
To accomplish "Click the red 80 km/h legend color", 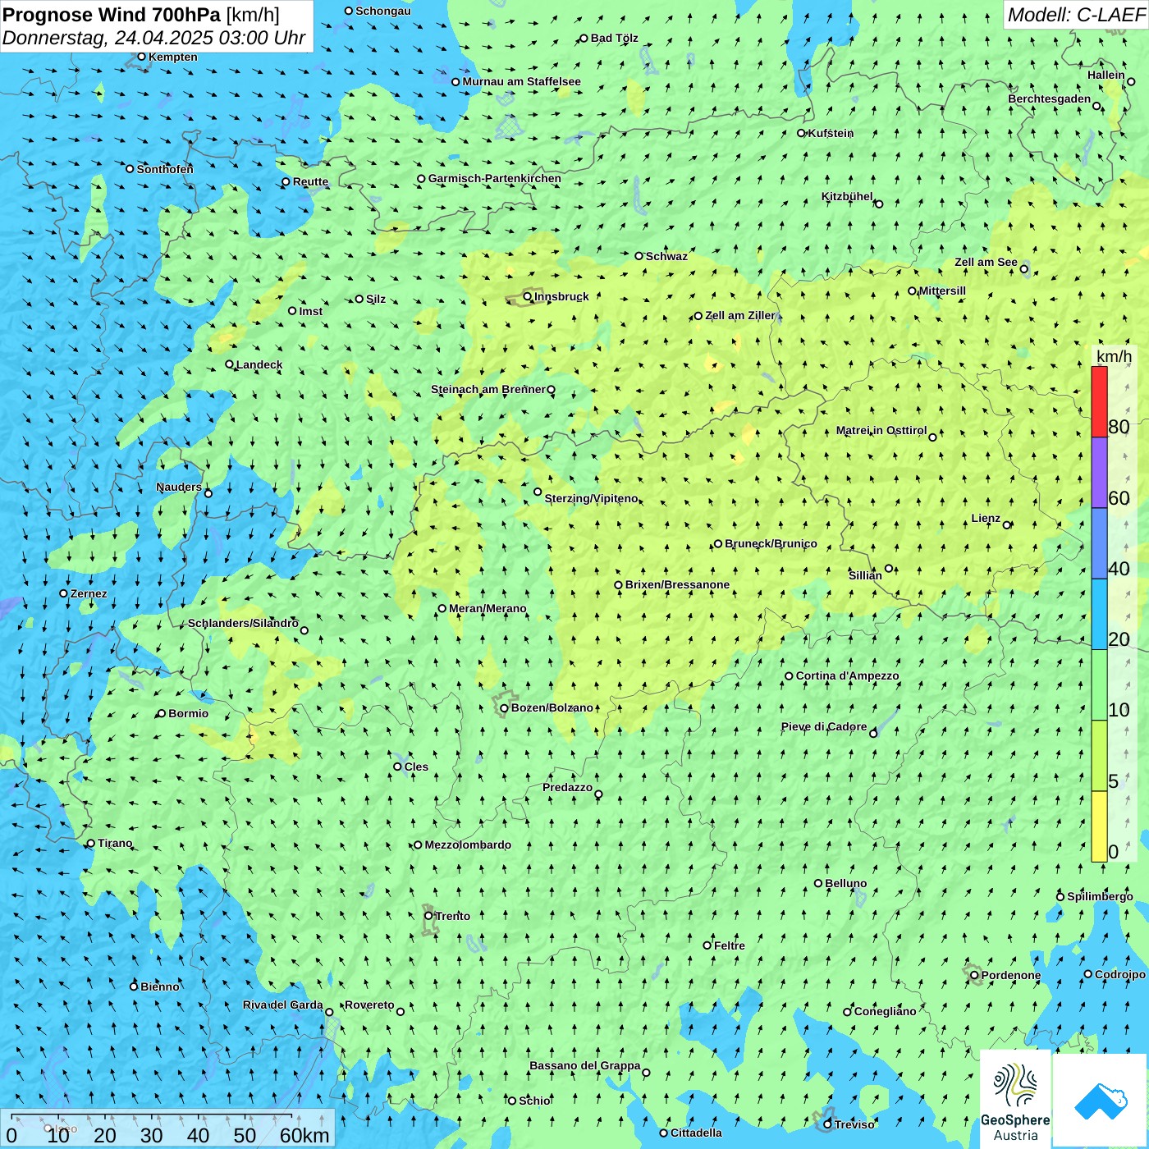I will pyautogui.click(x=1099, y=401).
